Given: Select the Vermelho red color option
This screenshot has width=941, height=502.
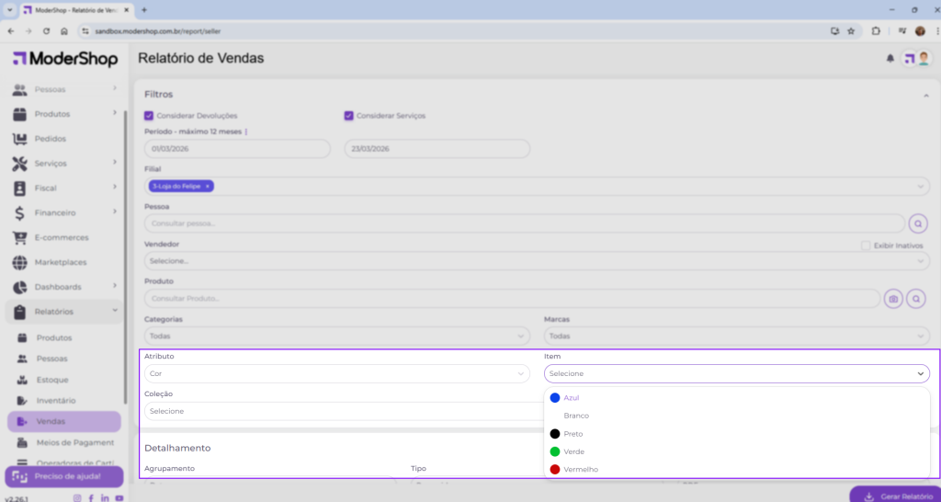Looking at the screenshot, I should 580,470.
